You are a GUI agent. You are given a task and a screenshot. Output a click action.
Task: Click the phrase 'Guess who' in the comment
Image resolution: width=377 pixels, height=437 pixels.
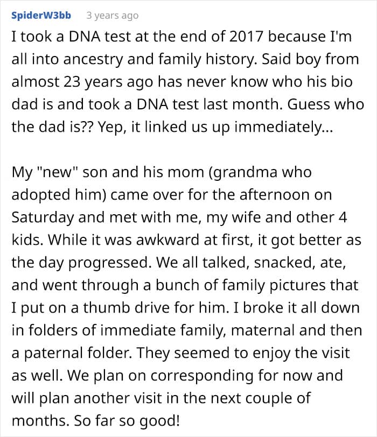[x=326, y=104]
